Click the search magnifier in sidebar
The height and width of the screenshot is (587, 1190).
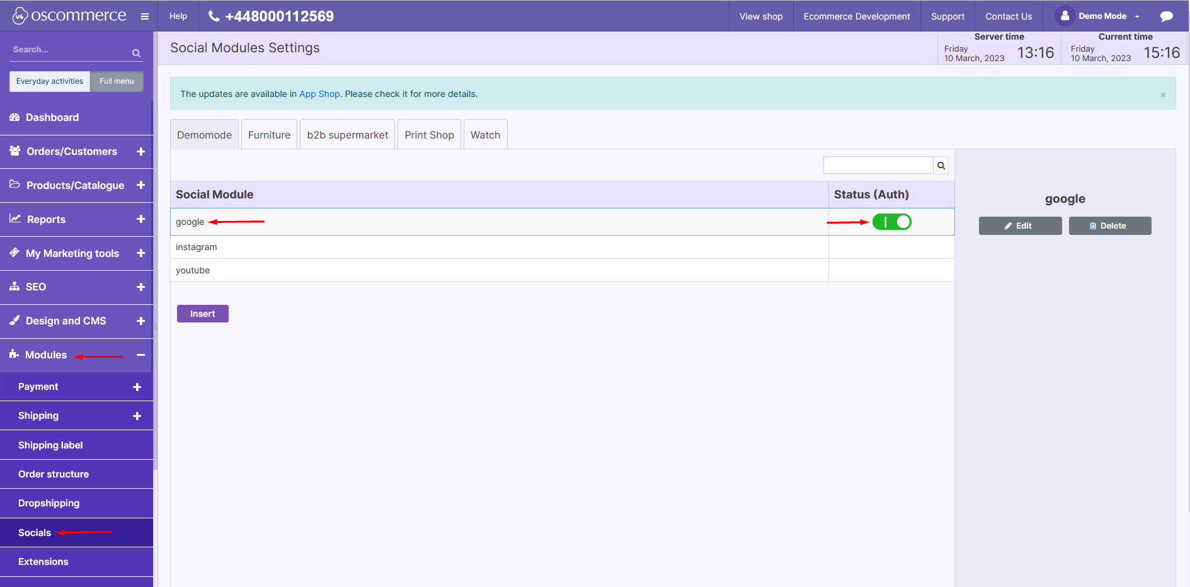tap(136, 54)
